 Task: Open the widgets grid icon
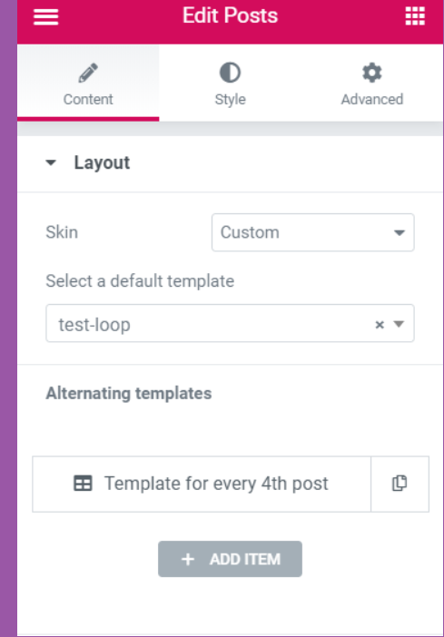pyautogui.click(x=415, y=16)
